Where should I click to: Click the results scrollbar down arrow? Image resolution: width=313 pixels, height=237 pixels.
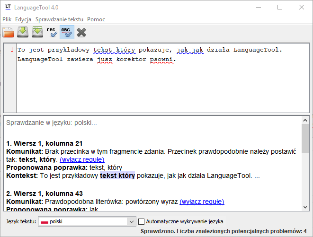click(305, 207)
